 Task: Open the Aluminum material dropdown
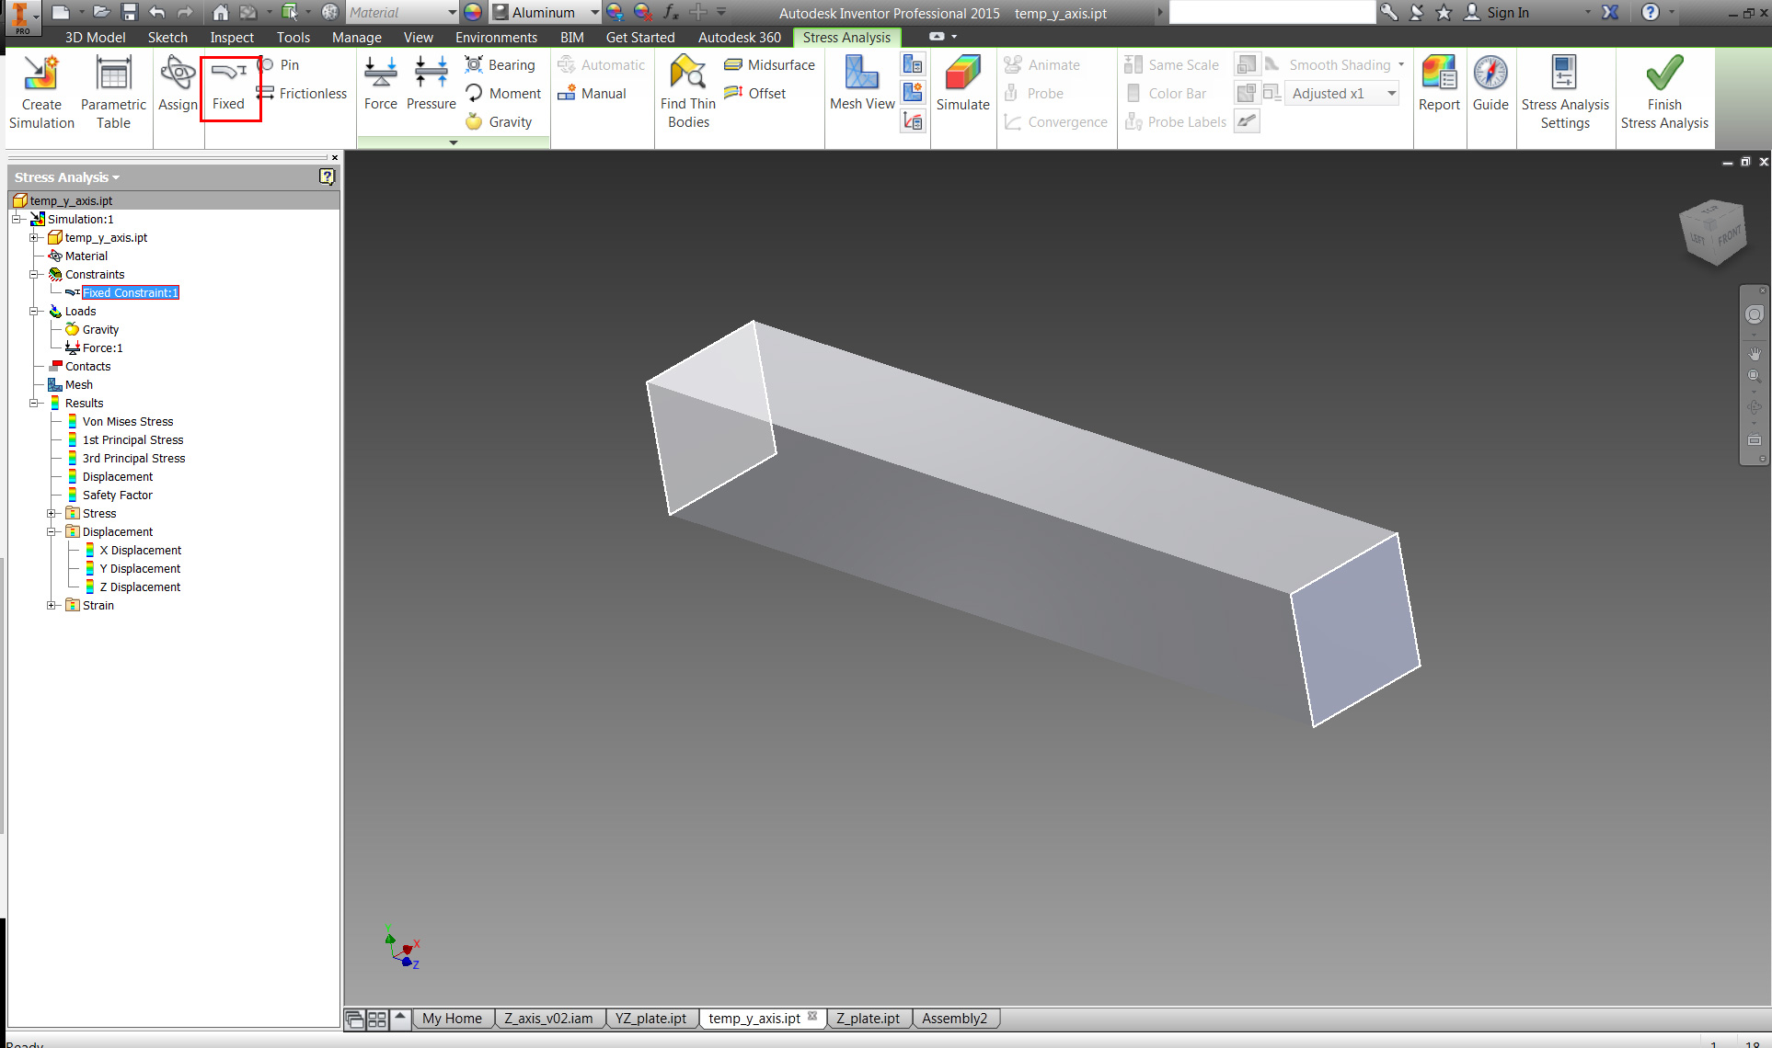[x=594, y=12]
